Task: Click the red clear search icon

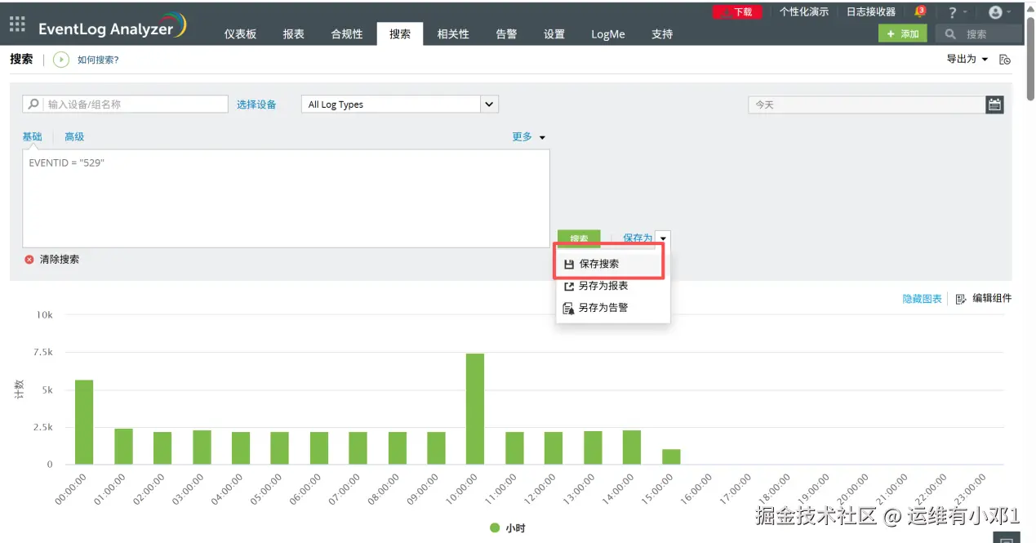Action: (x=29, y=260)
